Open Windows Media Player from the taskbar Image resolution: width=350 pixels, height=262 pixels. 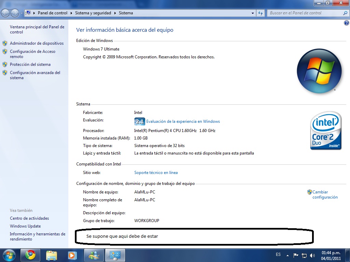tap(72, 255)
